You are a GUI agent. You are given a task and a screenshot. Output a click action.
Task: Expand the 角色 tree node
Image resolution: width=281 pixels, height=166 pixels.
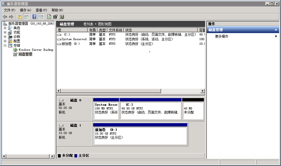click(x=5, y=28)
